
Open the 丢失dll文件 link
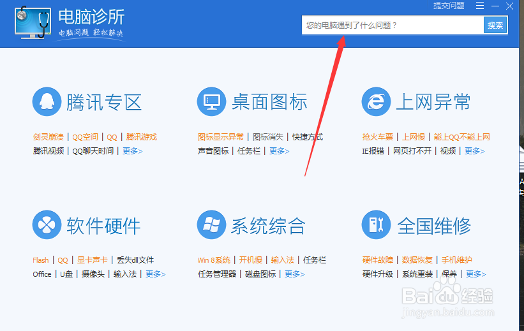pos(135,260)
